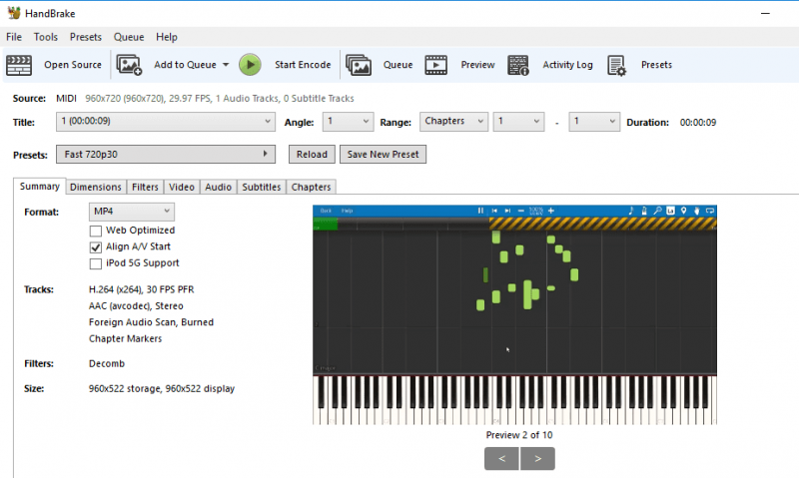Open the Help menu
The width and height of the screenshot is (799, 478).
167,37
